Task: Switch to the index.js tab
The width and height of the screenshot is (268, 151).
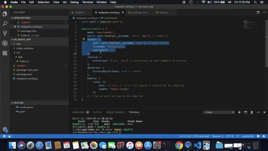Action: tap(164, 13)
